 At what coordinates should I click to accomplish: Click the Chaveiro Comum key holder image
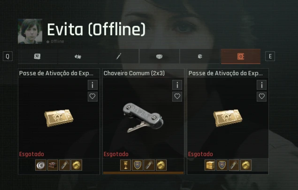coord(143,118)
